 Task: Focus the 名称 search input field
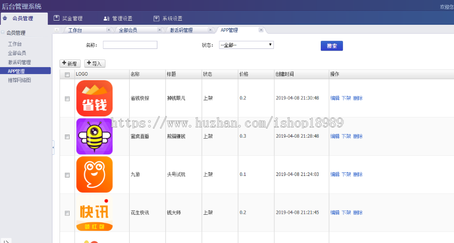click(130, 45)
